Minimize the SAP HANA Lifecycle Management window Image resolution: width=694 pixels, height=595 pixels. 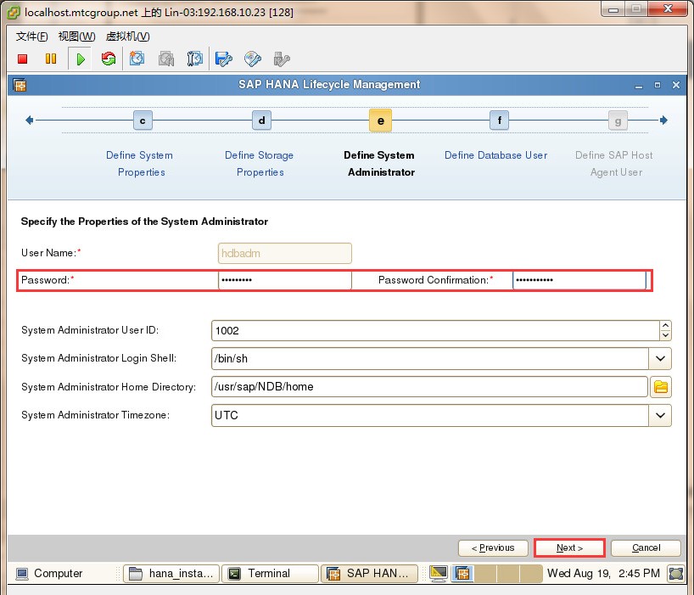[638, 85]
